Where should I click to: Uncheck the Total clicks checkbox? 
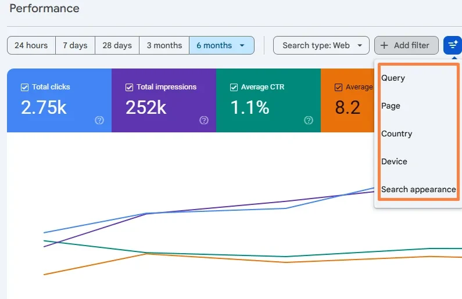[24, 87]
